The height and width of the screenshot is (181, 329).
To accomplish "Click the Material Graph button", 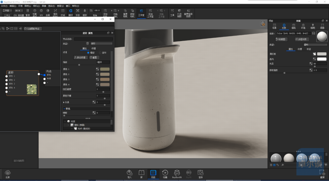I will (x=281, y=39).
